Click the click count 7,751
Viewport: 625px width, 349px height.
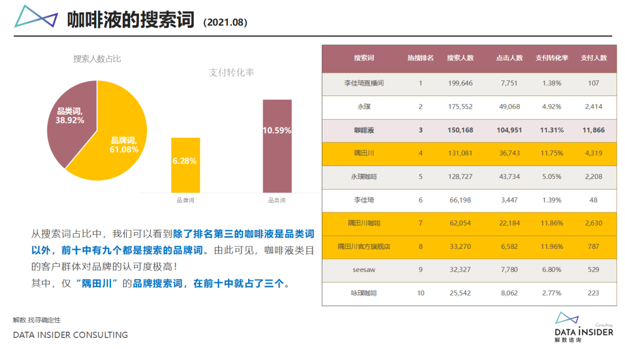click(x=509, y=83)
